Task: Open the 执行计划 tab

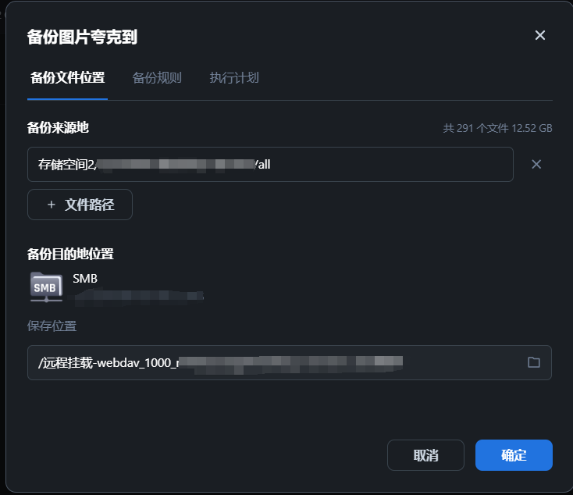Action: [x=234, y=78]
